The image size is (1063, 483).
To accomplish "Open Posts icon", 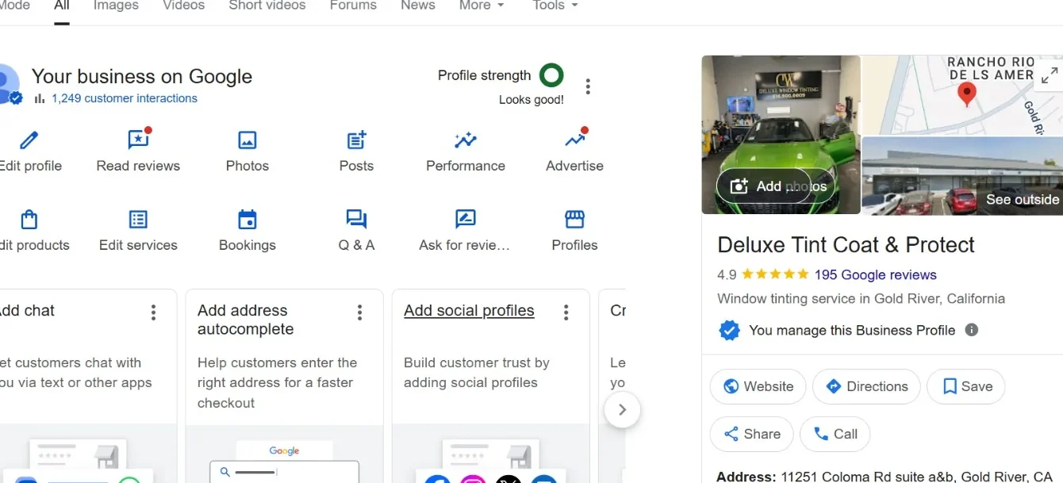I will [356, 140].
